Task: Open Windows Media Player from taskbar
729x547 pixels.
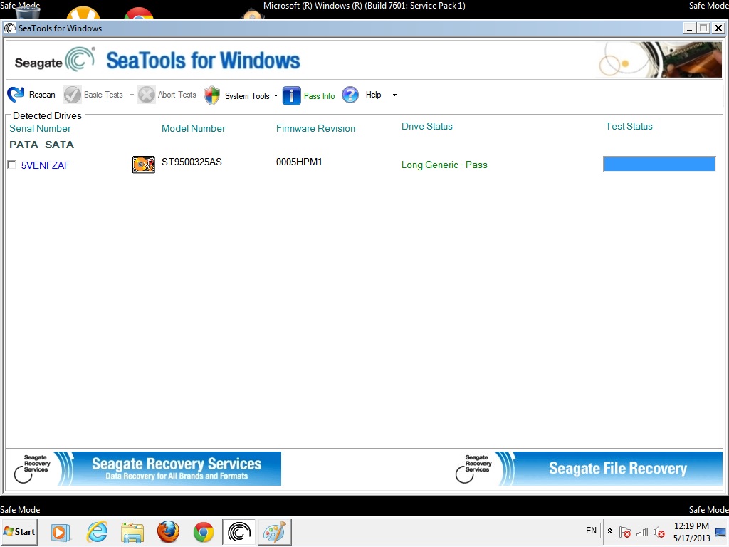Action: [x=60, y=532]
